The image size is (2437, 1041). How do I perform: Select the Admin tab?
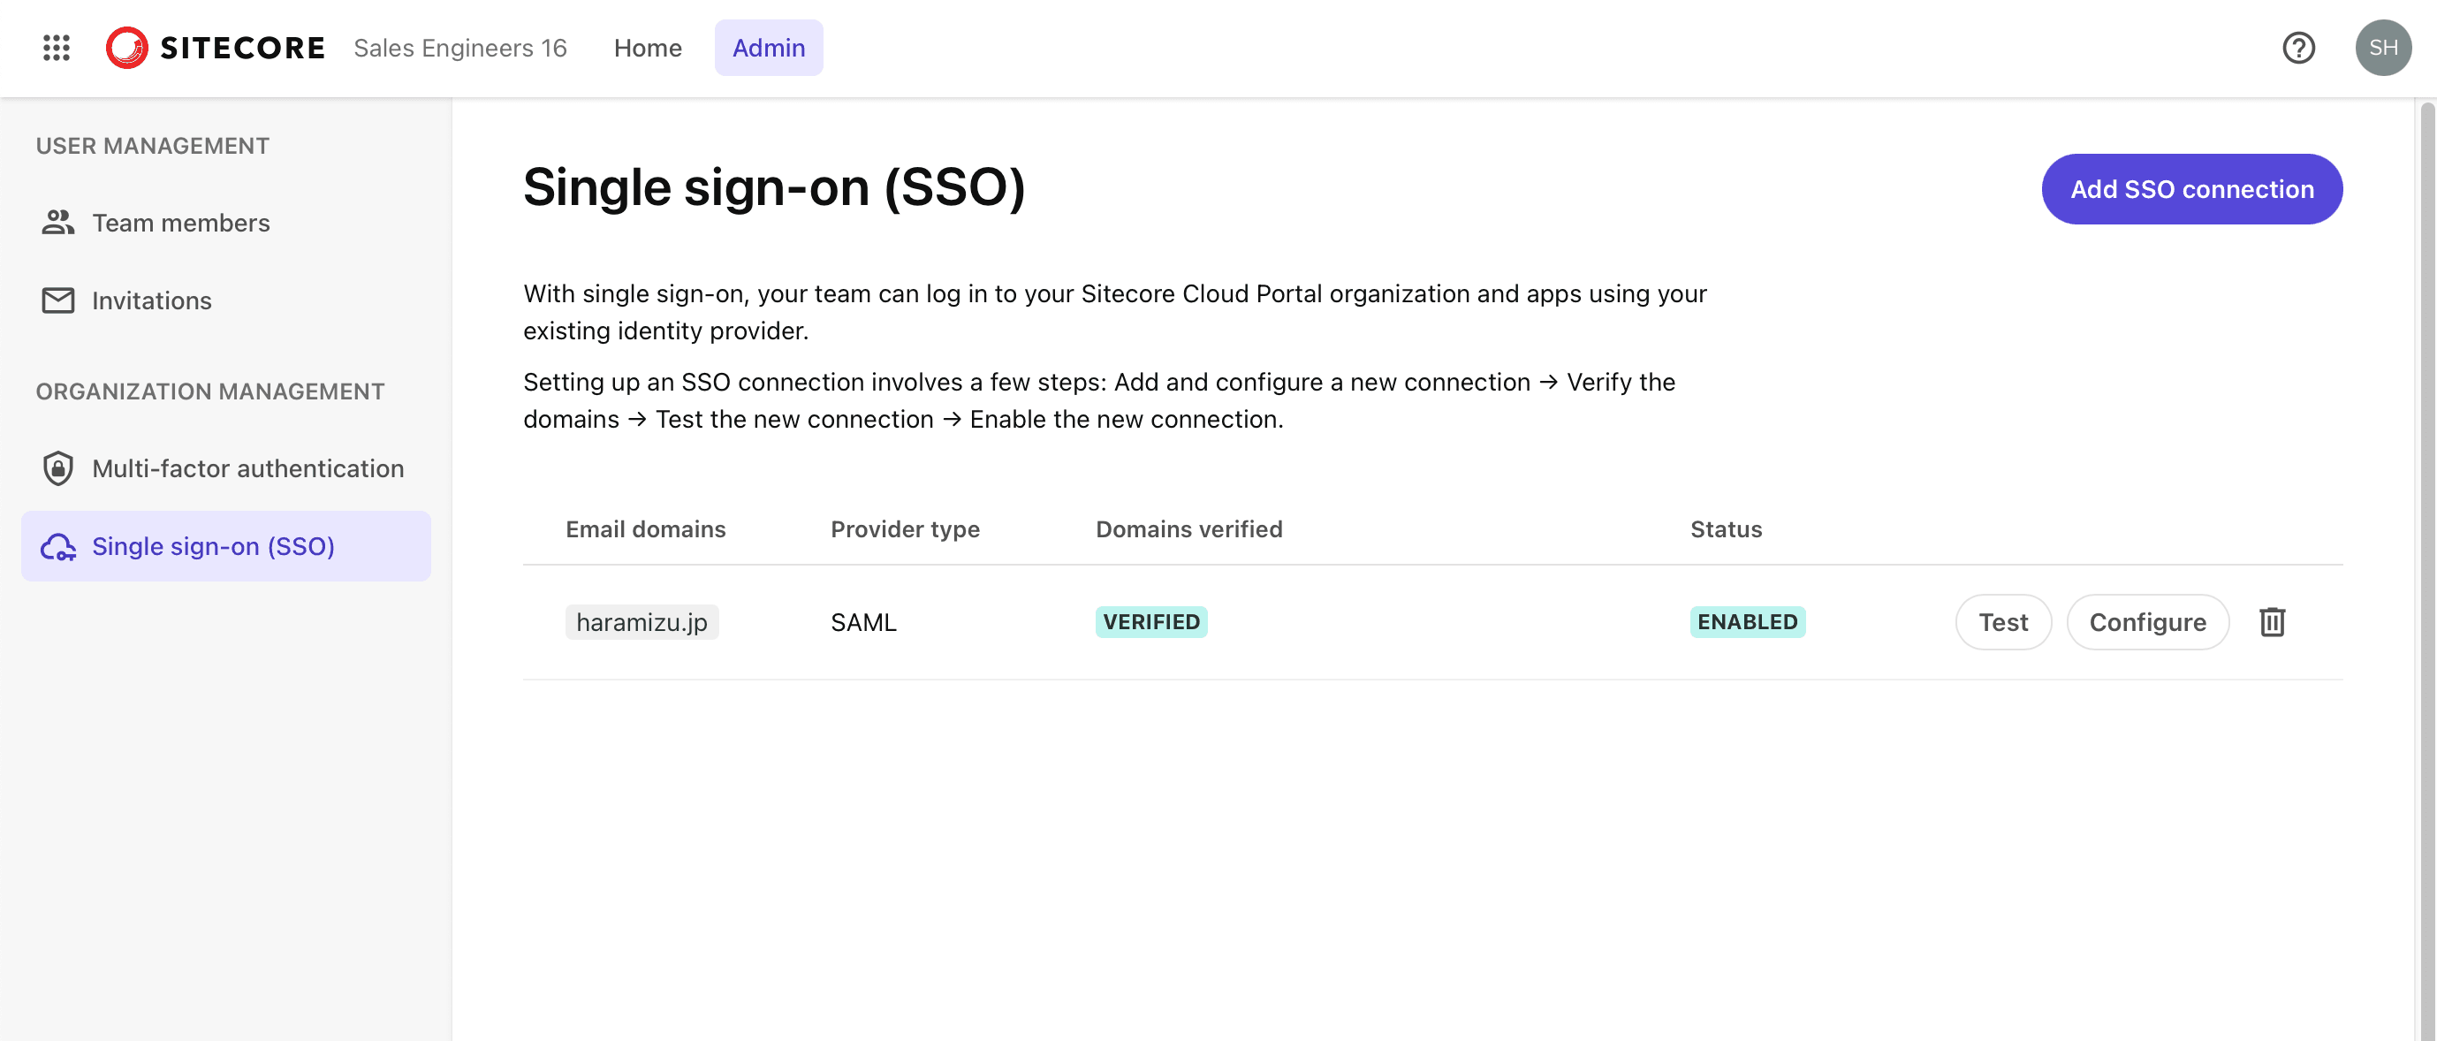click(768, 48)
